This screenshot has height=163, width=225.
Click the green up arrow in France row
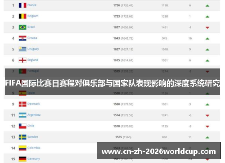207,6
